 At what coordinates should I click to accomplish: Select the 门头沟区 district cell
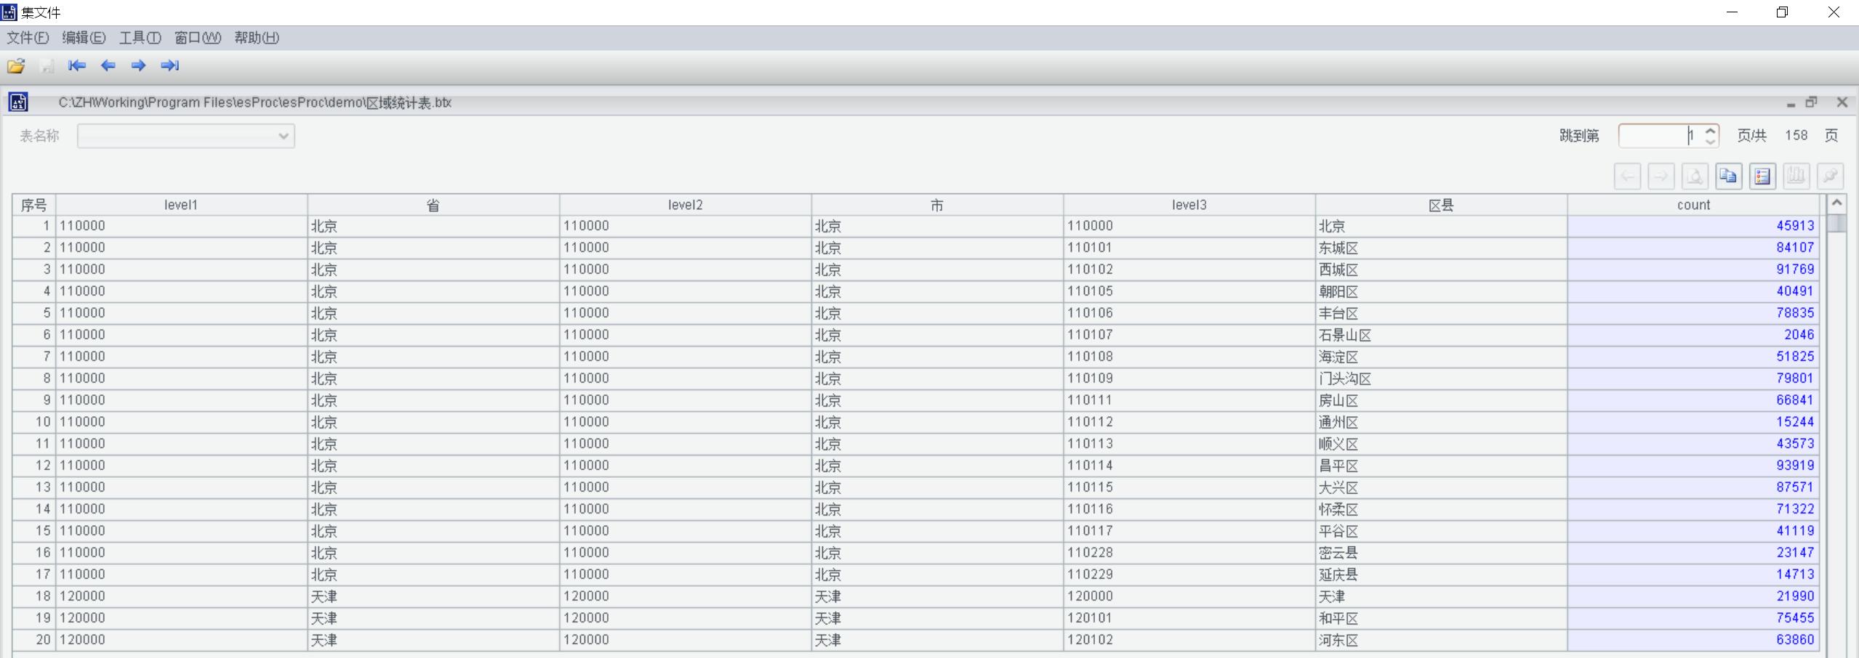pyautogui.click(x=1442, y=378)
